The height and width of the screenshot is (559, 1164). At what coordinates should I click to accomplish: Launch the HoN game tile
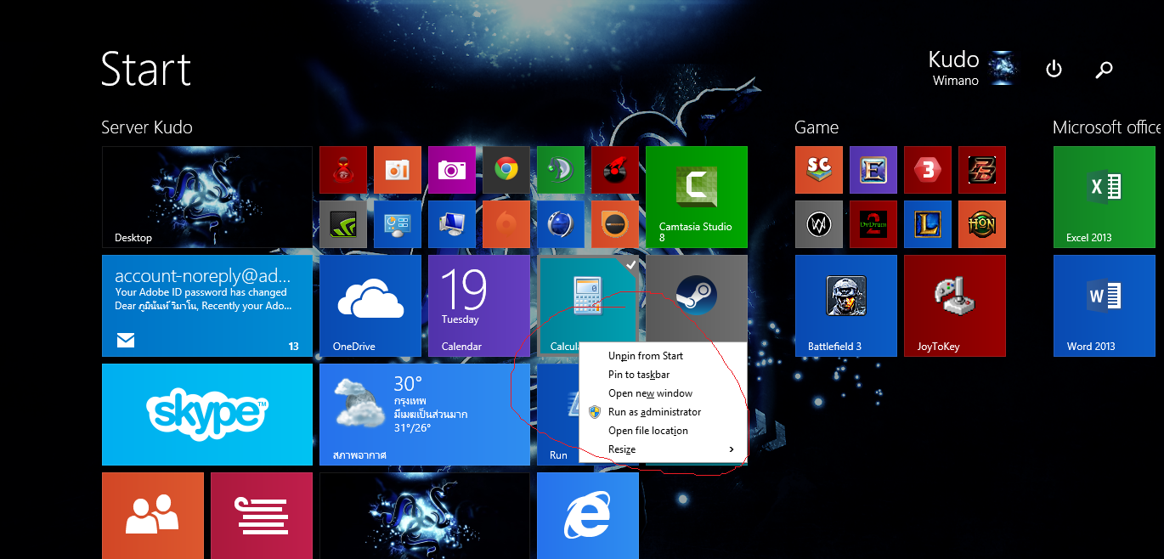point(982,224)
